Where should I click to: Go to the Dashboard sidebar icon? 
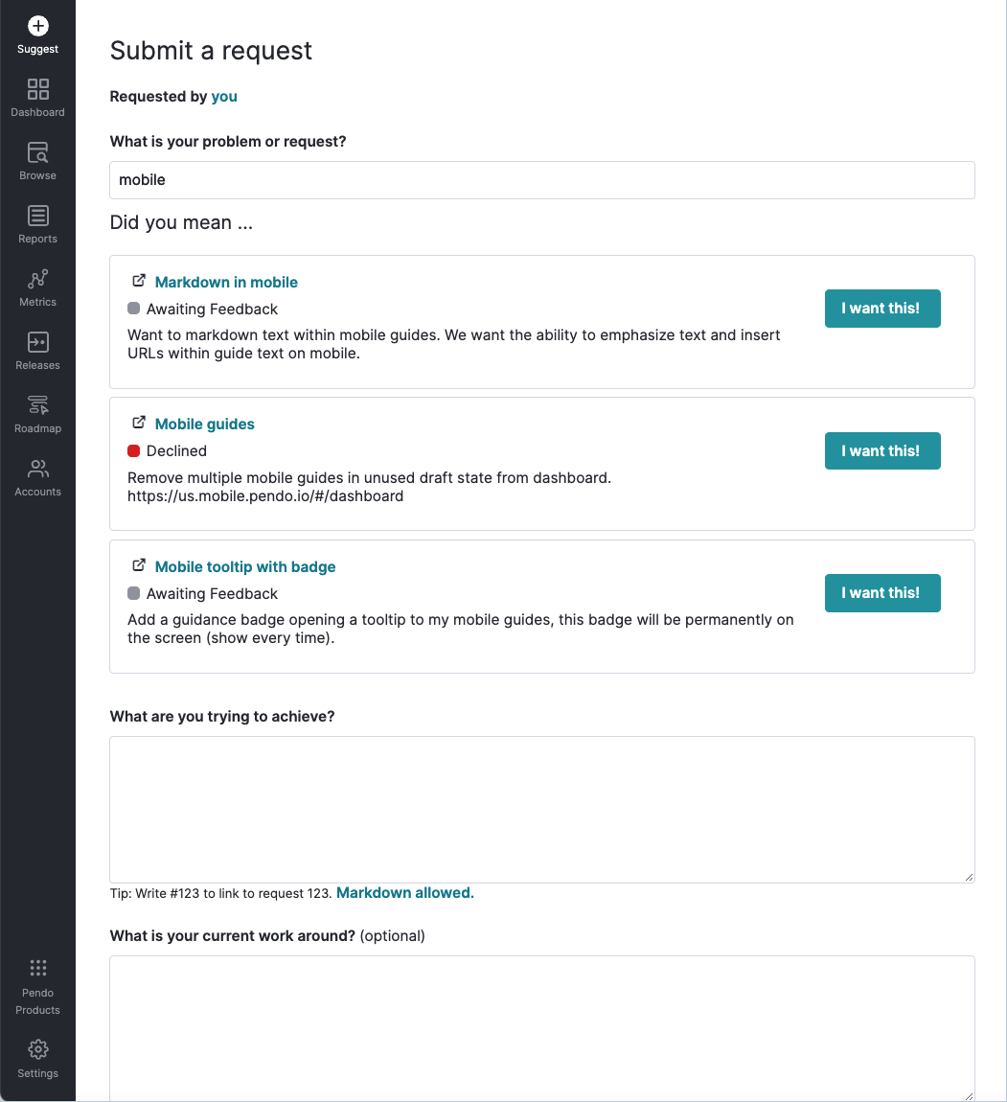(38, 89)
